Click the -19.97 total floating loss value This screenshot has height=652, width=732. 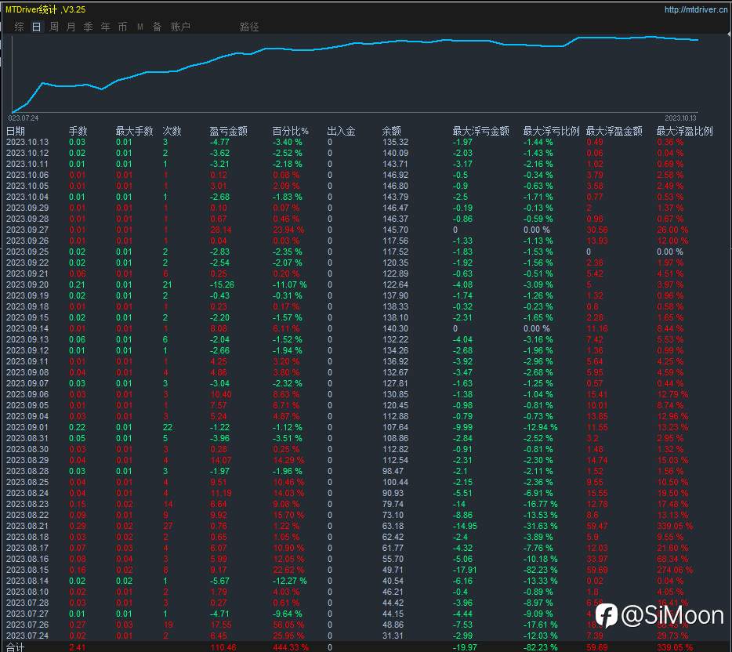pyautogui.click(x=465, y=647)
